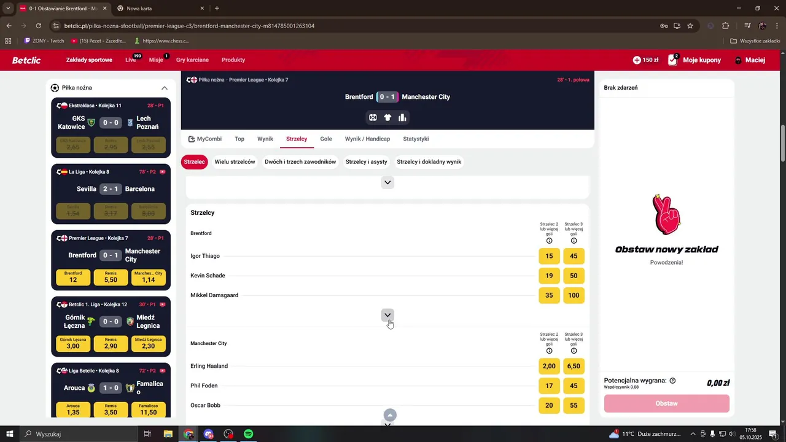Open the Moje kupony coupon icon
Image resolution: width=786 pixels, height=442 pixels.
673,60
